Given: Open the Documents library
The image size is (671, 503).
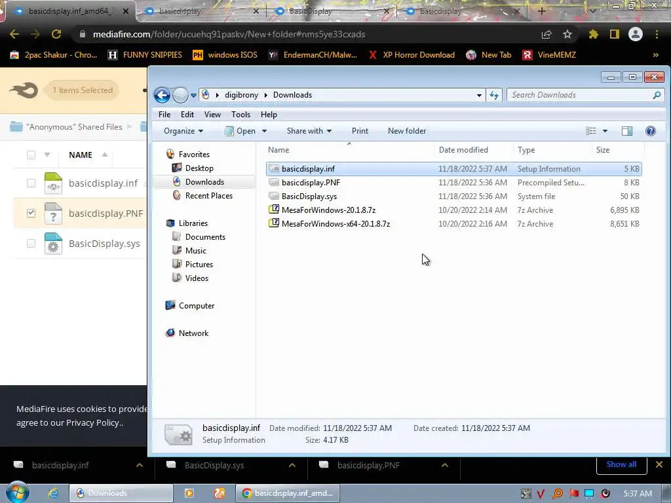Looking at the screenshot, I should (x=205, y=237).
